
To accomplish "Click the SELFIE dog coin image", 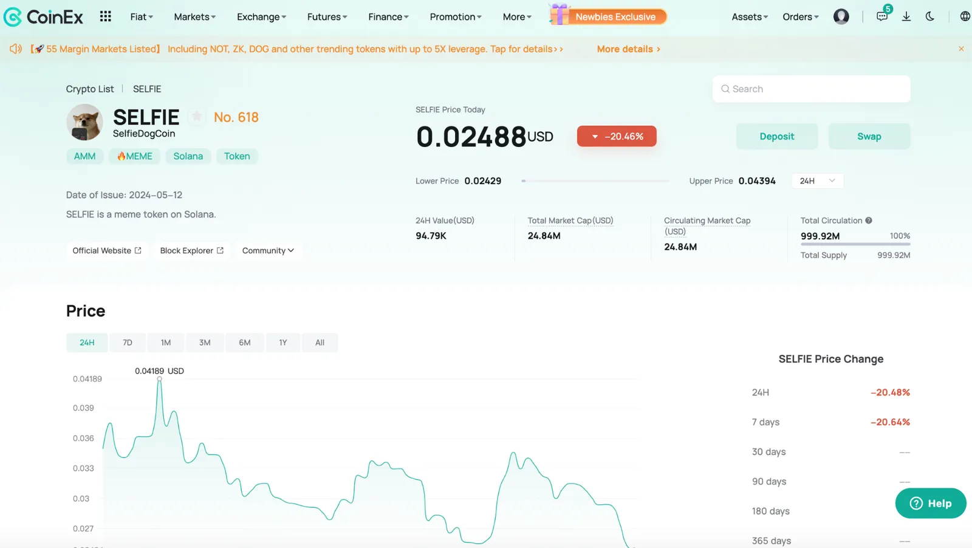I will 84,122.
